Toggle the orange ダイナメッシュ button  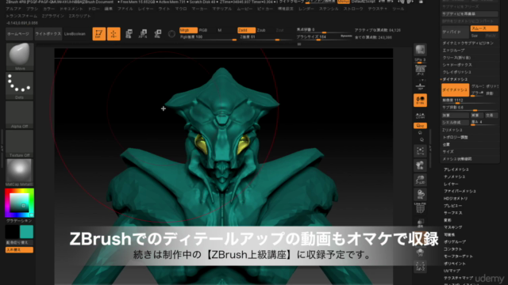[x=455, y=89]
